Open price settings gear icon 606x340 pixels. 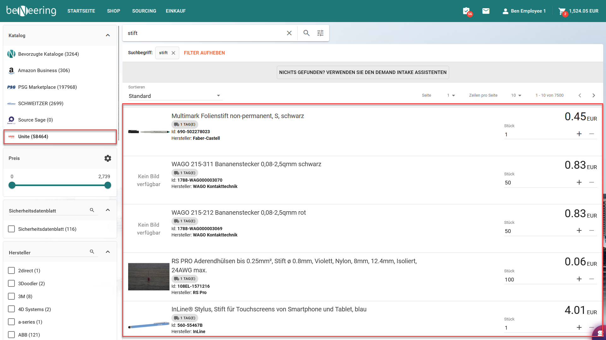point(108,158)
